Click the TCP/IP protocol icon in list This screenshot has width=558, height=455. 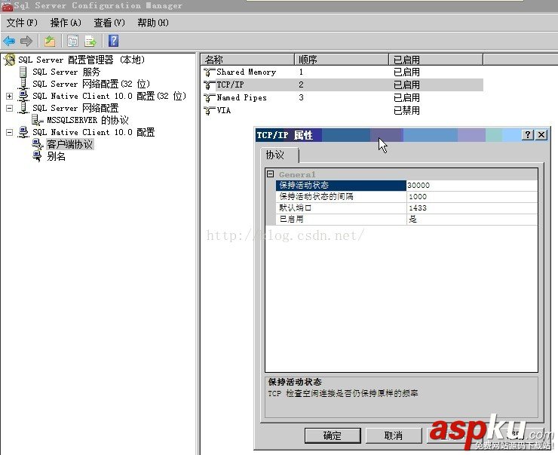click(x=210, y=85)
